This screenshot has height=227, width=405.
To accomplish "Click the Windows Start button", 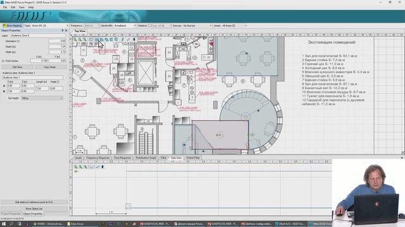I will (x=4, y=224).
